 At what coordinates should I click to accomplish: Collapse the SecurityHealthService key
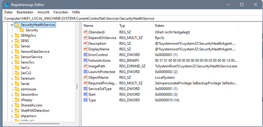tap(12, 25)
